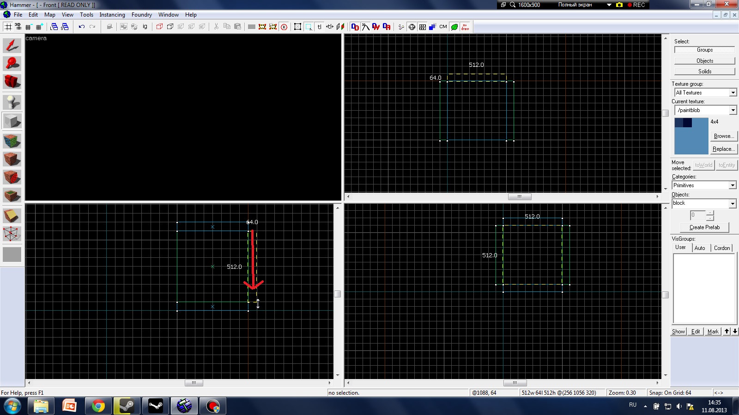This screenshot has width=739, height=415.
Task: Expand the Texture group dropdown
Action: 733,93
